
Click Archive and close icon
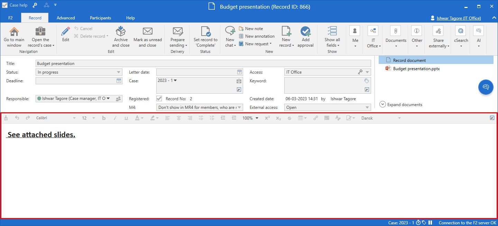121,32
